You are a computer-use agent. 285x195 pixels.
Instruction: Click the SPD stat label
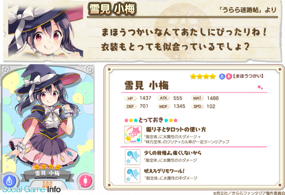coord(197,106)
